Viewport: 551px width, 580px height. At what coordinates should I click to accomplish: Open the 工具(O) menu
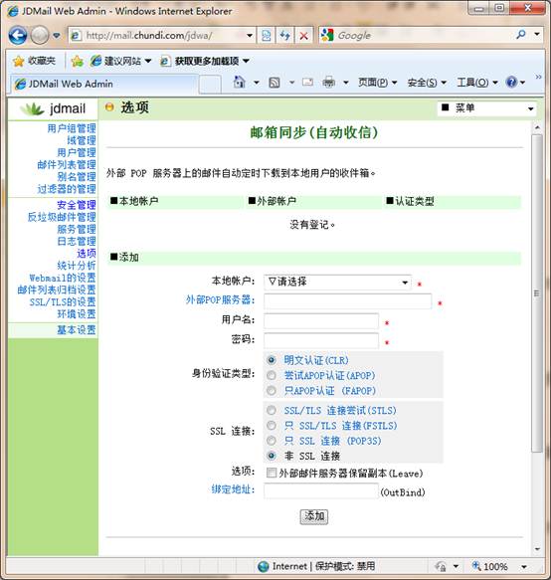(x=477, y=83)
